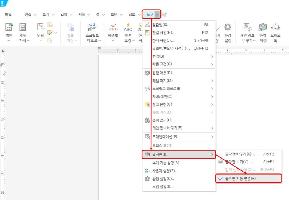Viewport: 289px width, 200px height.
Task: Expand the dropdown arrow next to 개인 정보 바꾸기
Action: click(x=254, y=40)
